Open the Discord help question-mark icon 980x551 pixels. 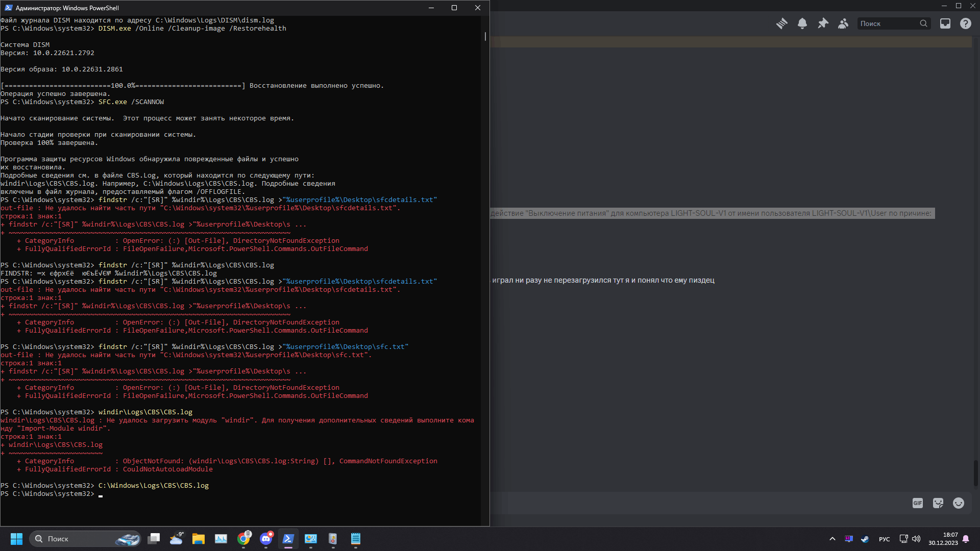(x=965, y=23)
